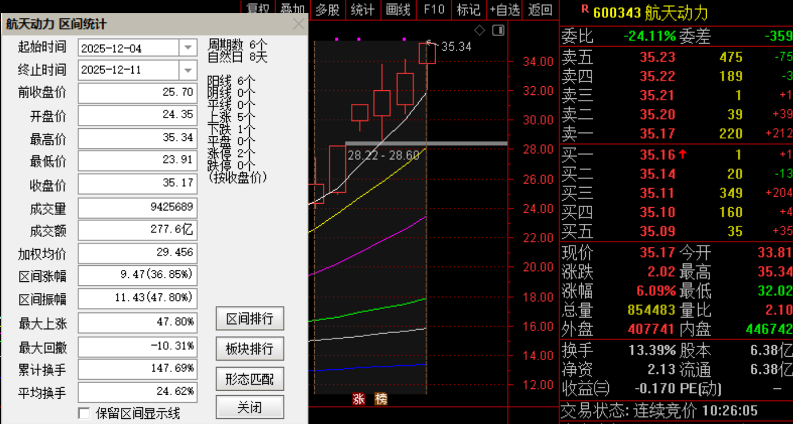Click the 买三 price 35.11
Viewport: 793px width, 424px height.
click(657, 193)
